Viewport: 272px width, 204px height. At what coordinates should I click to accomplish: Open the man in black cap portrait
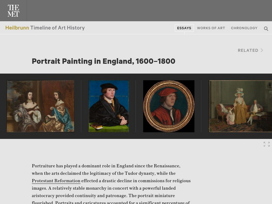click(109, 106)
